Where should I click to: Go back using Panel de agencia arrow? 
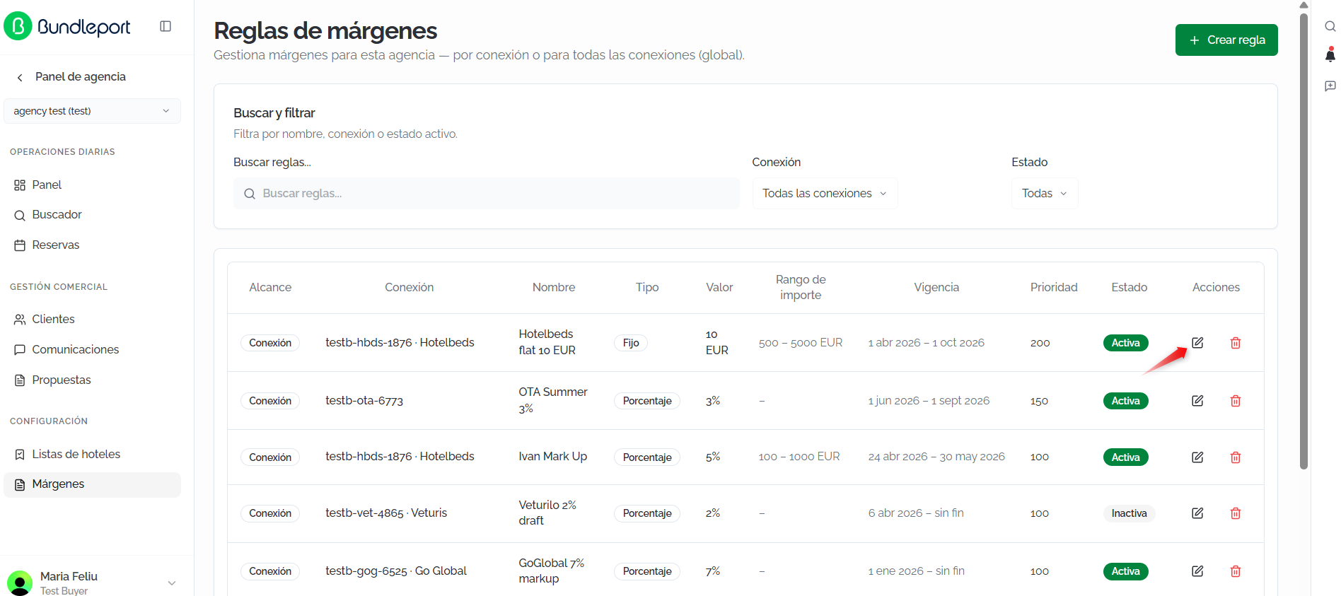click(x=20, y=77)
